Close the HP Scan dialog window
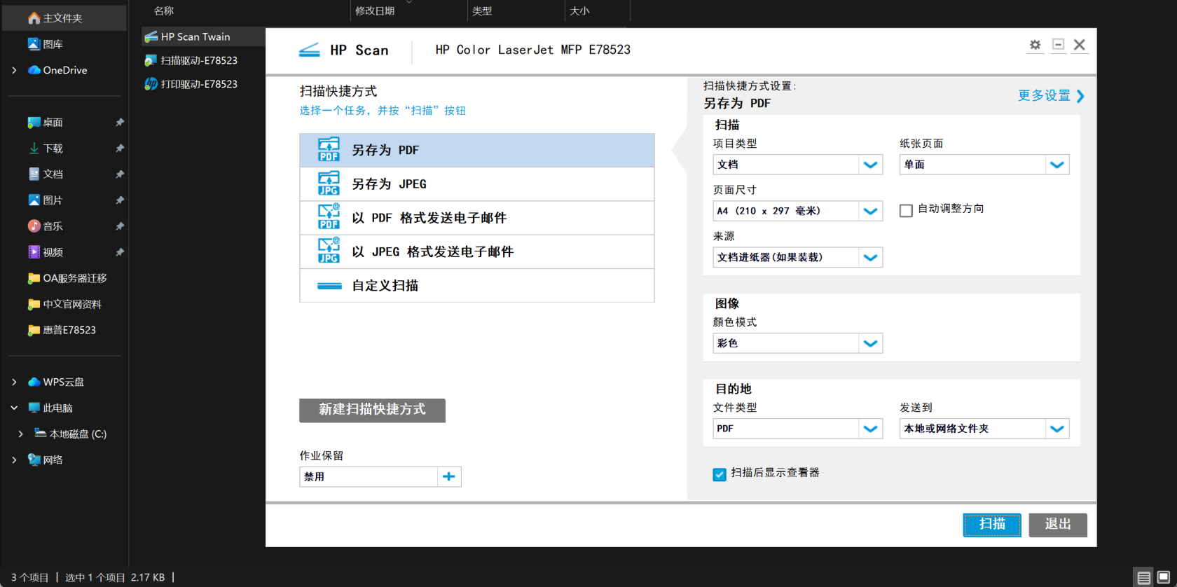Viewport: 1177px width, 587px height. (1080, 45)
